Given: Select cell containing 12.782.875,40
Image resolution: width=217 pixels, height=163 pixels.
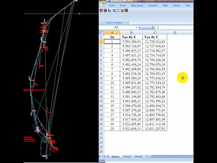Looking at the screenshot, I should [155, 92].
